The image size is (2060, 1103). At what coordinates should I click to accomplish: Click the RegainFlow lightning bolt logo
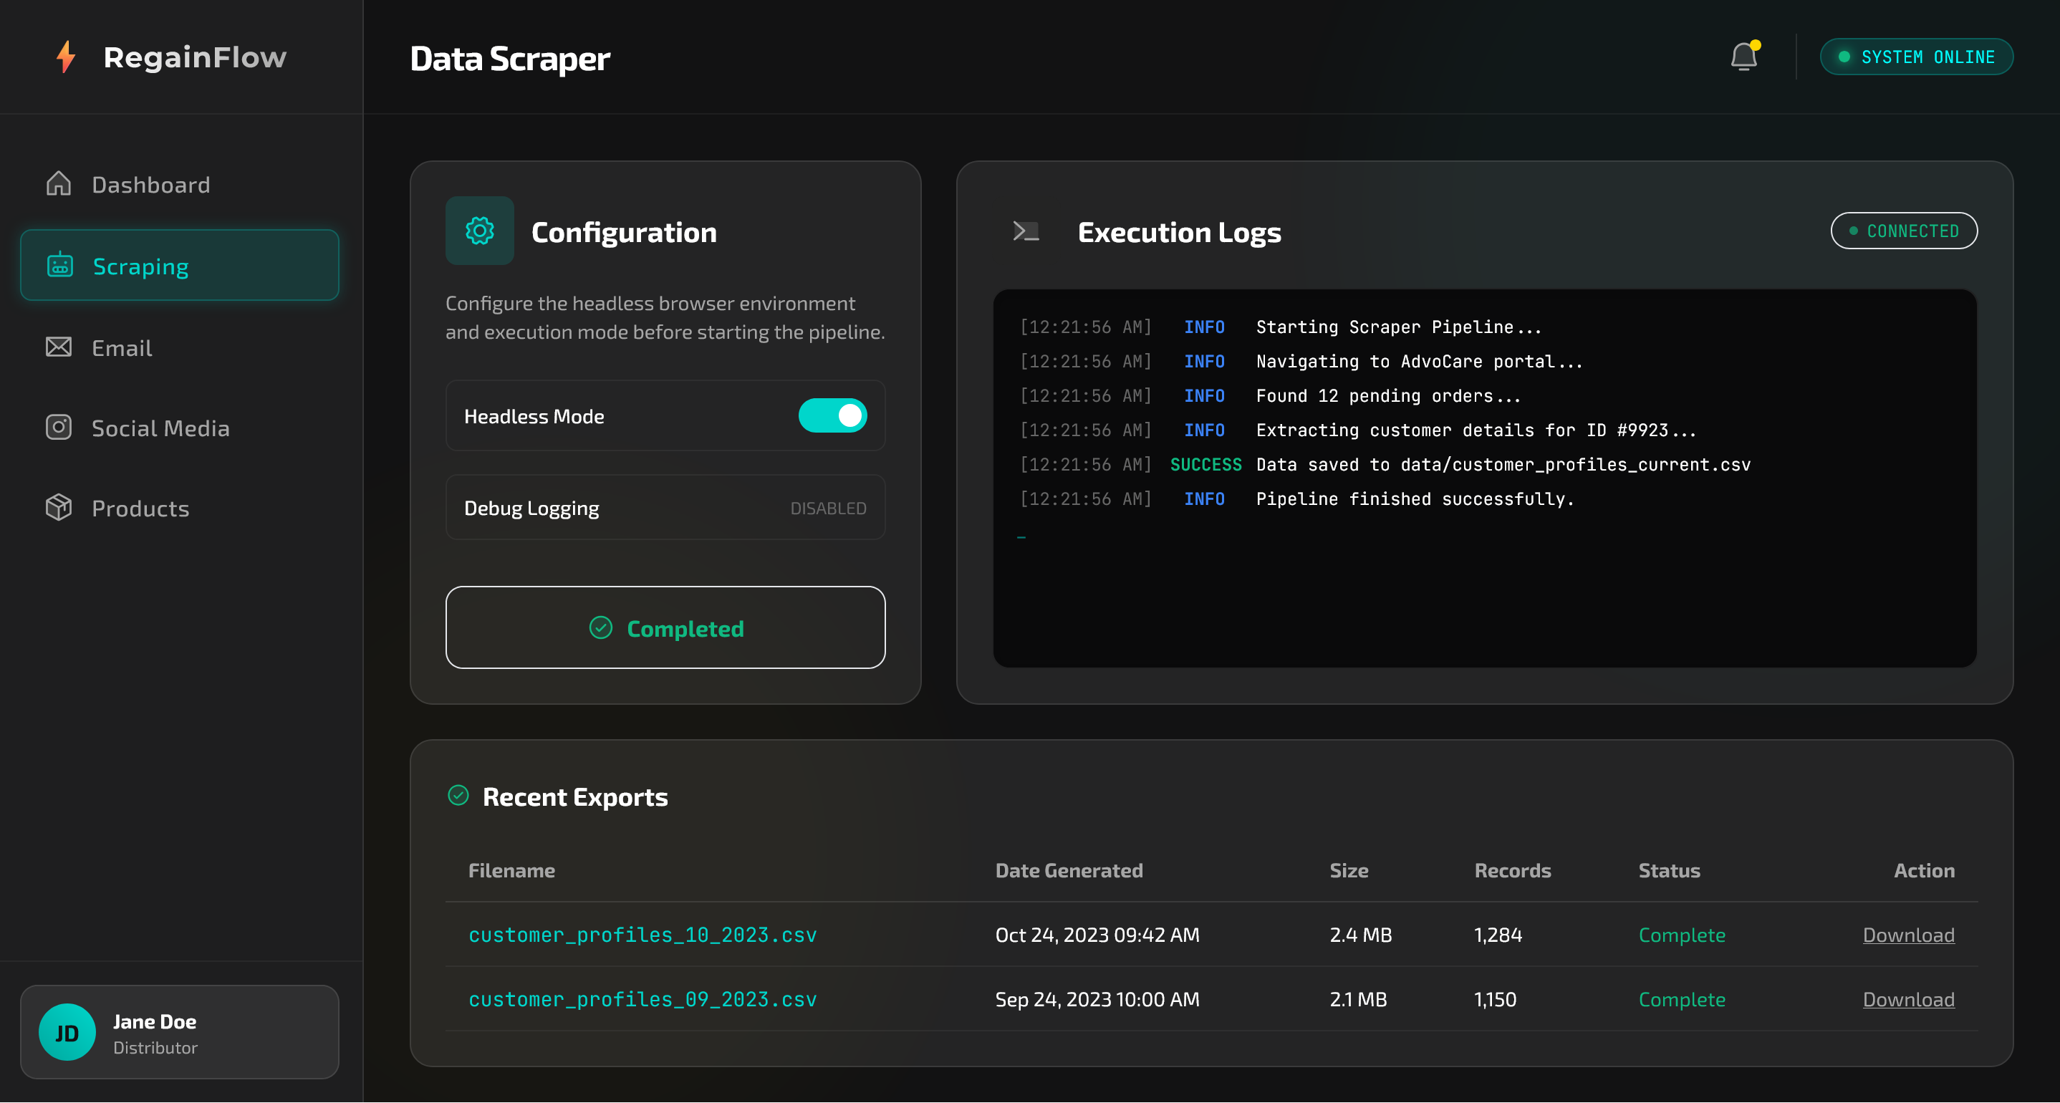(66, 56)
